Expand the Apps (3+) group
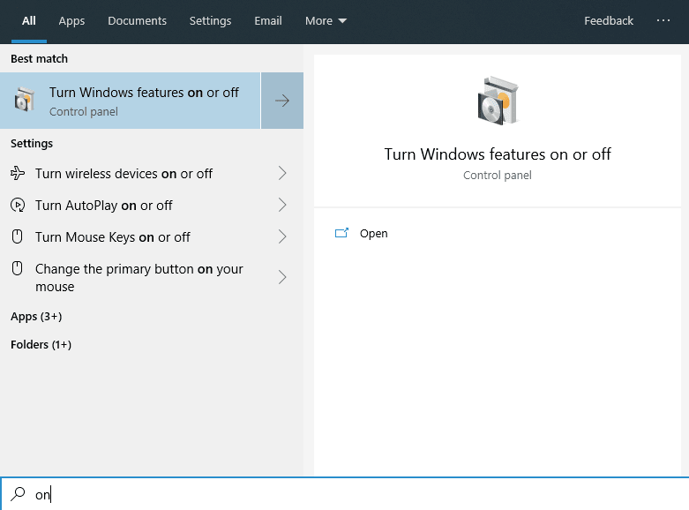Image resolution: width=689 pixels, height=510 pixels. (36, 317)
